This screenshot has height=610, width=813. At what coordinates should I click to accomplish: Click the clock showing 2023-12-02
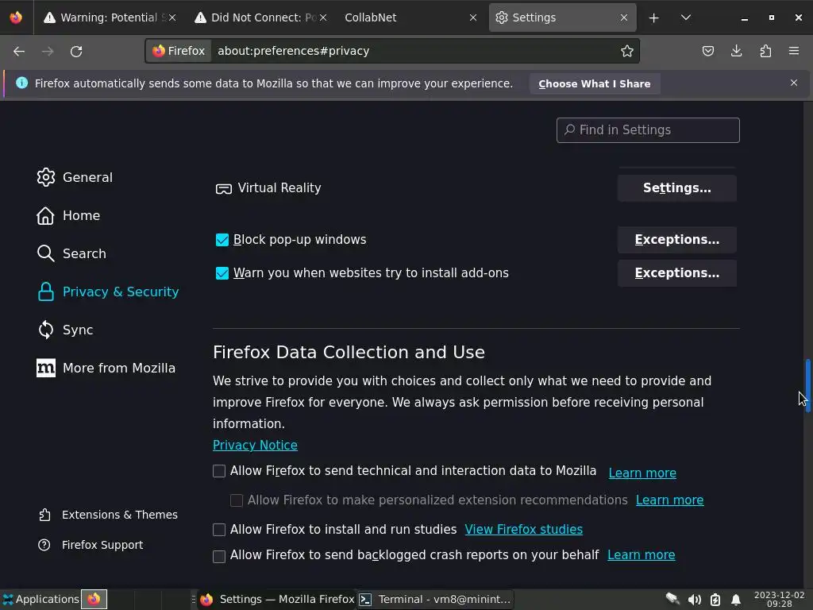[x=779, y=599]
